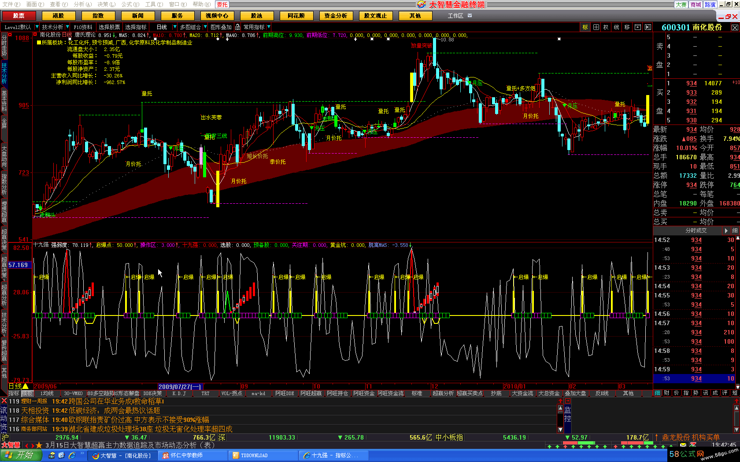The height and width of the screenshot is (462, 740).
Task: Click the 同花顺 button
Action: pyautogui.click(x=296, y=16)
